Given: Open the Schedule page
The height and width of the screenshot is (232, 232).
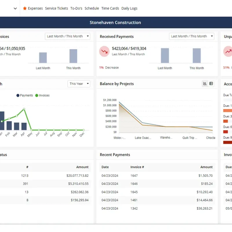Looking at the screenshot, I should (x=92, y=8).
